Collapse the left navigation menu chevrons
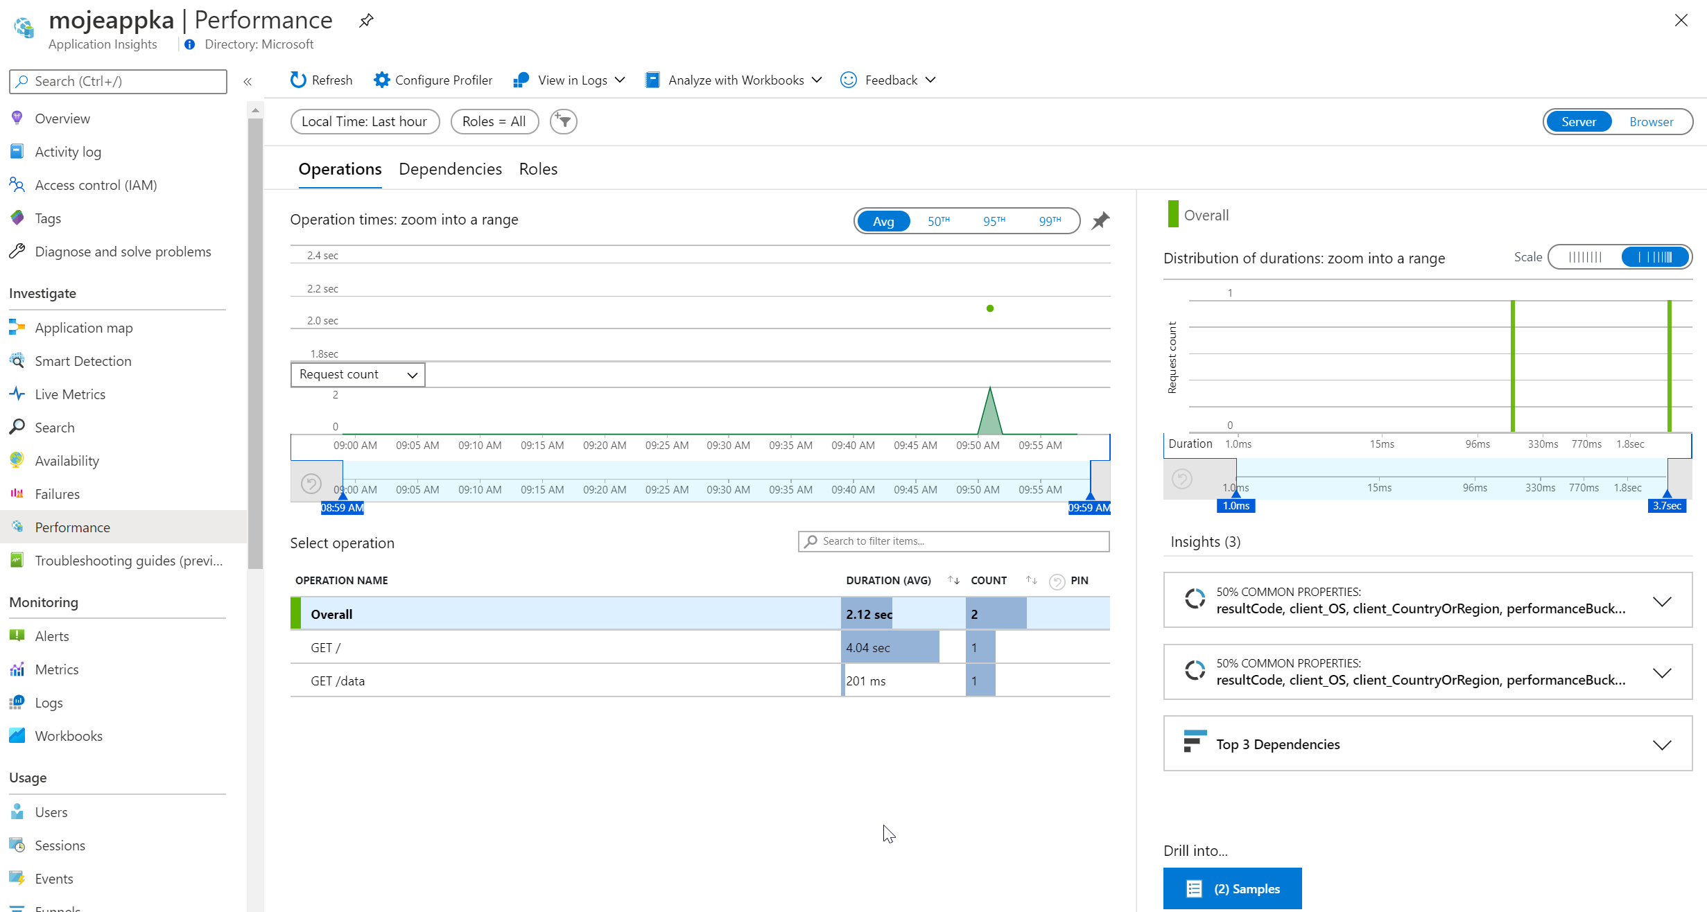Image resolution: width=1707 pixels, height=912 pixels. point(248,82)
